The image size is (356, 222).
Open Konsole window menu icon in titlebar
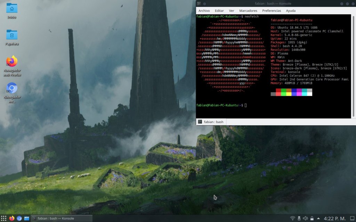pyautogui.click(x=200, y=3)
